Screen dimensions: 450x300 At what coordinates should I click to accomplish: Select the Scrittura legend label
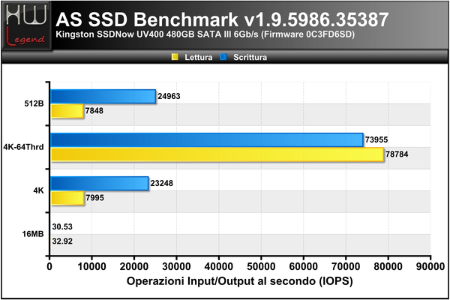pos(250,58)
